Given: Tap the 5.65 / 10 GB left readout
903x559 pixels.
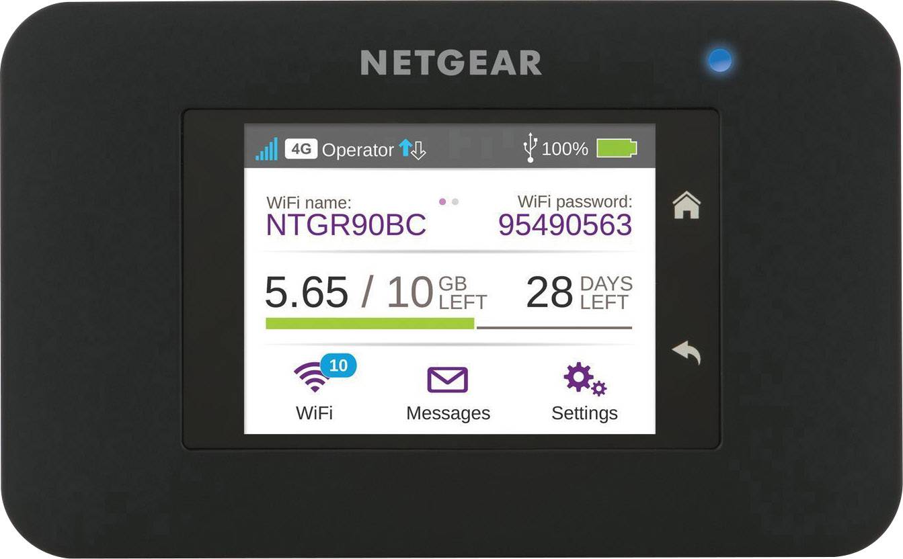Looking at the screenshot, I should tap(376, 293).
